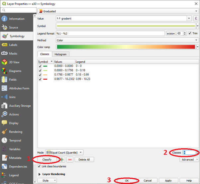Select the Diagrams sidebar icon
This screenshot has height=184, width=200.
[x=5, y=71]
